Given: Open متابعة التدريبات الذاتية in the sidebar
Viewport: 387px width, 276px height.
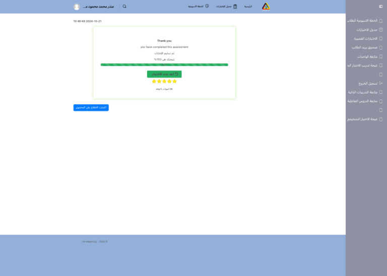Looking at the screenshot, I should click(x=365, y=92).
